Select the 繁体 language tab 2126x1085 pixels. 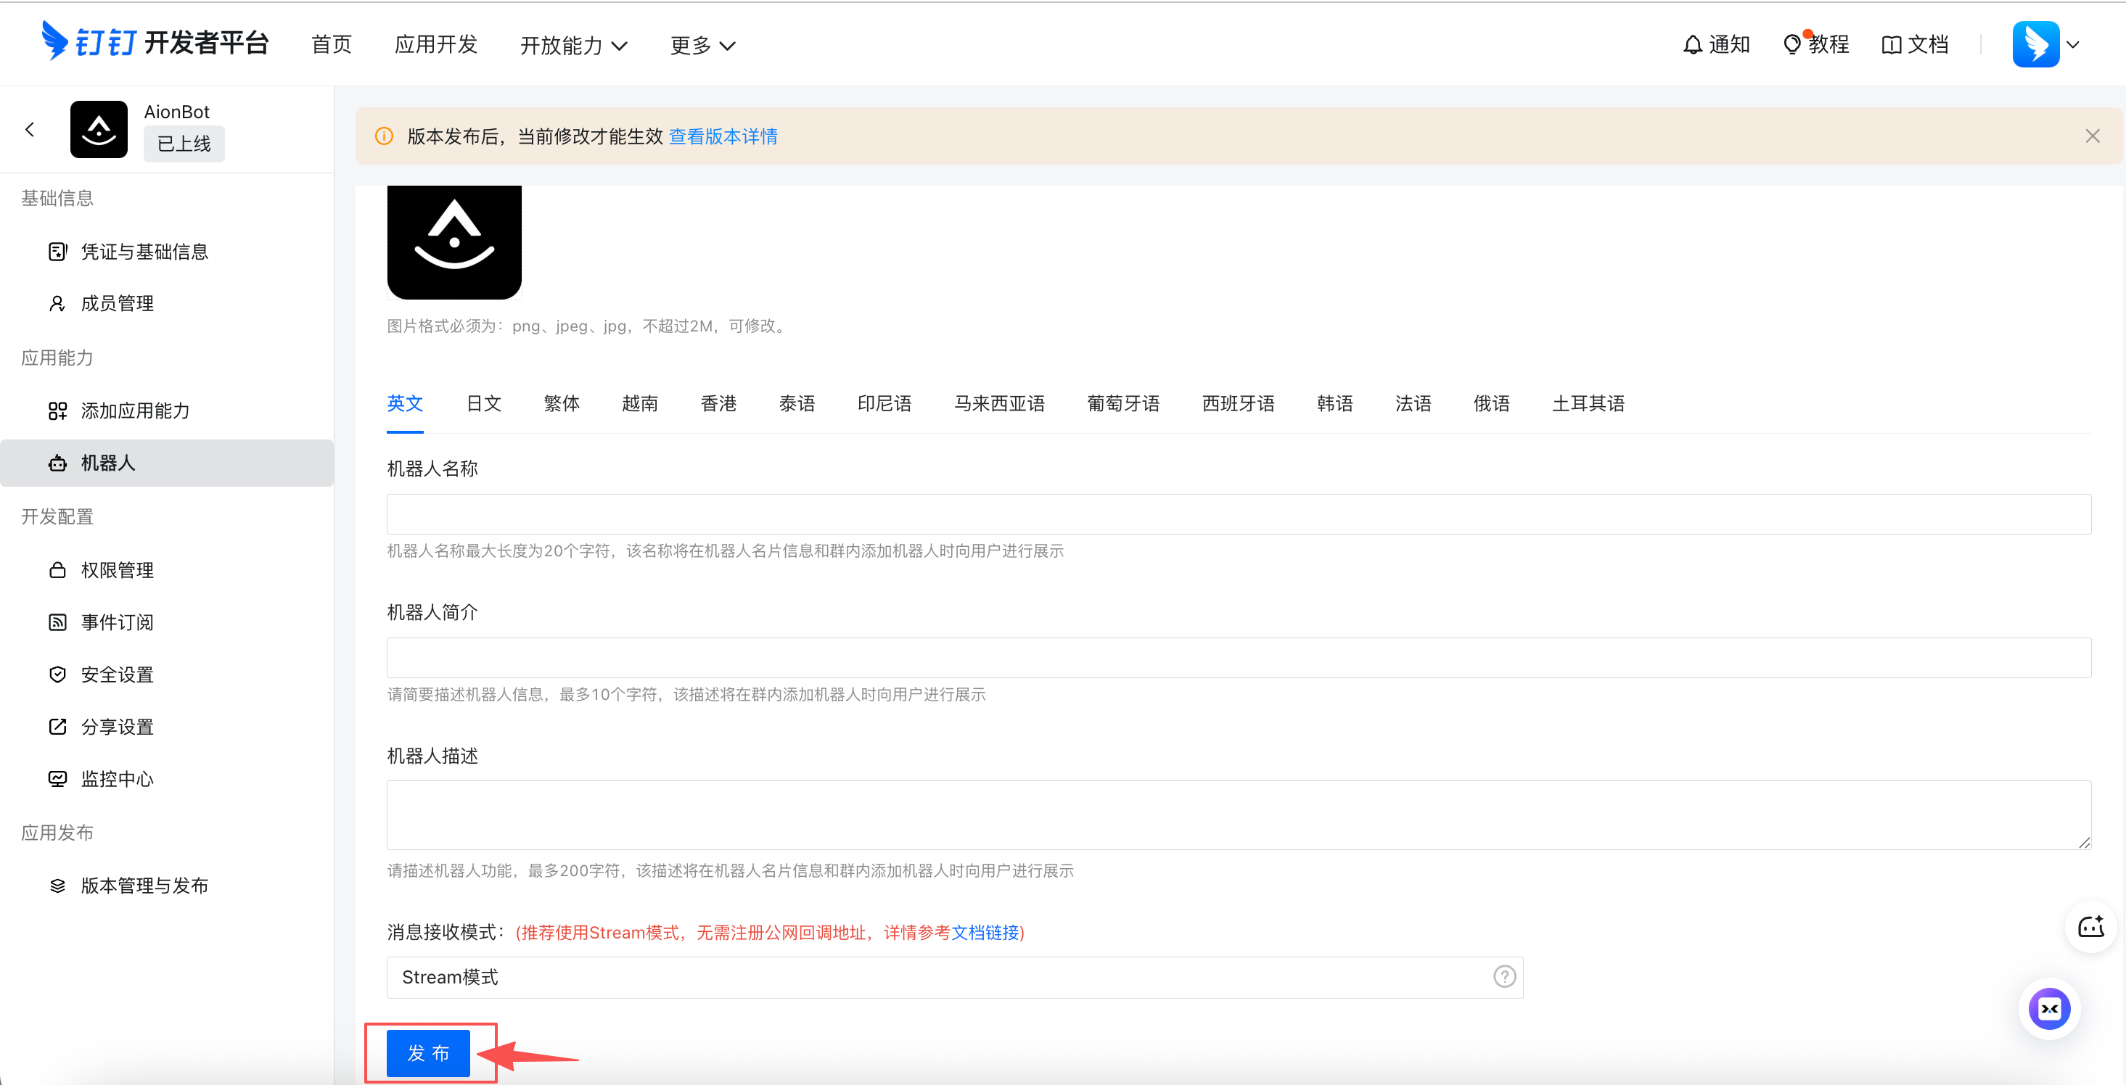click(562, 403)
